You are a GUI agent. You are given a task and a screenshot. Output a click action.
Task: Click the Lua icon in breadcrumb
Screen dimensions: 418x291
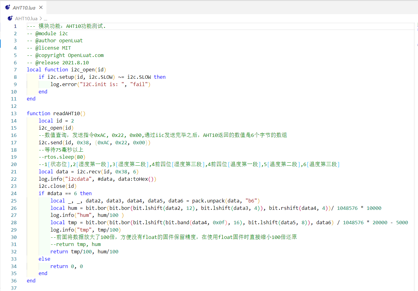tap(10, 18)
